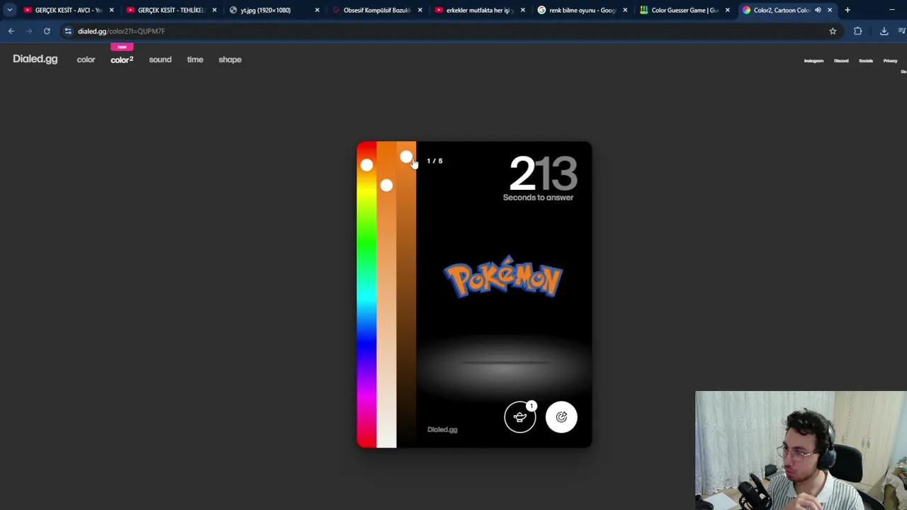Mute the Color2 tab audio speaker icon
The width and height of the screenshot is (907, 510).
[x=818, y=10]
